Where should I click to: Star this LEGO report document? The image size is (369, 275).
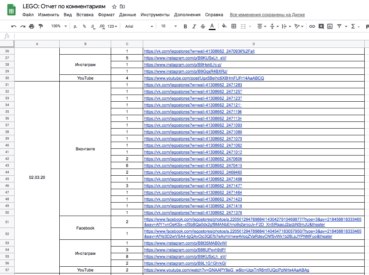coord(114,7)
